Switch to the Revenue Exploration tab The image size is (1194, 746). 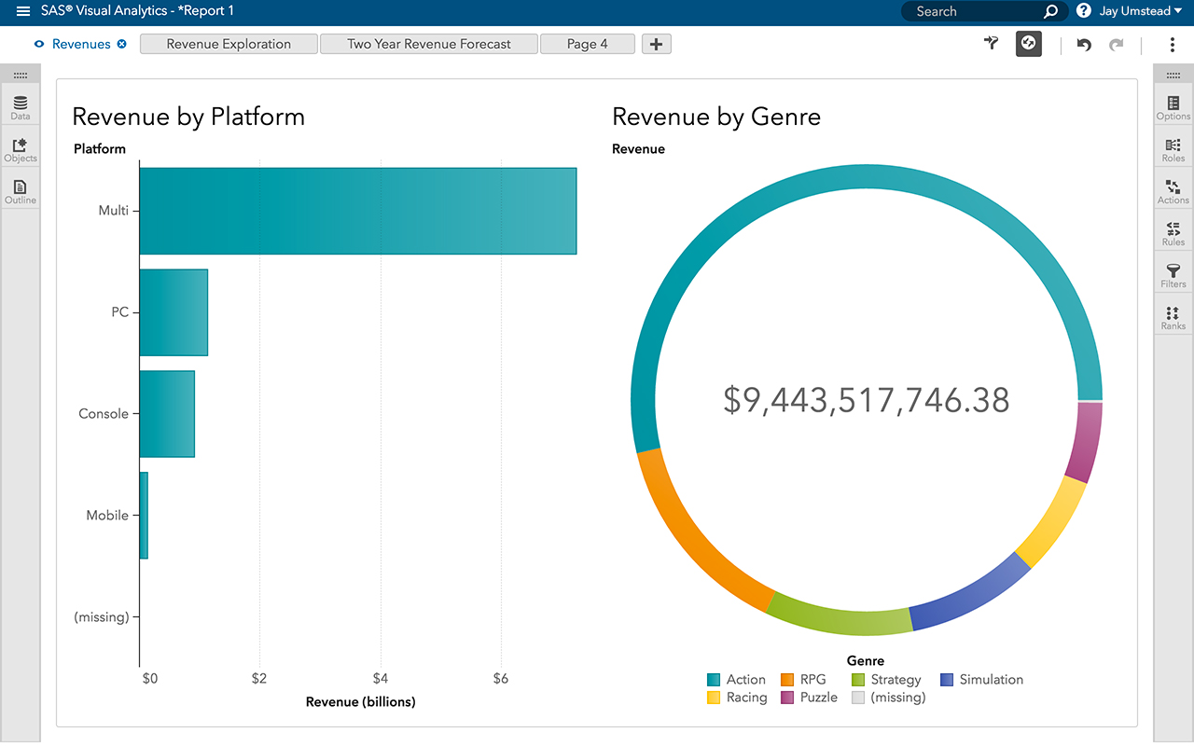(x=229, y=44)
